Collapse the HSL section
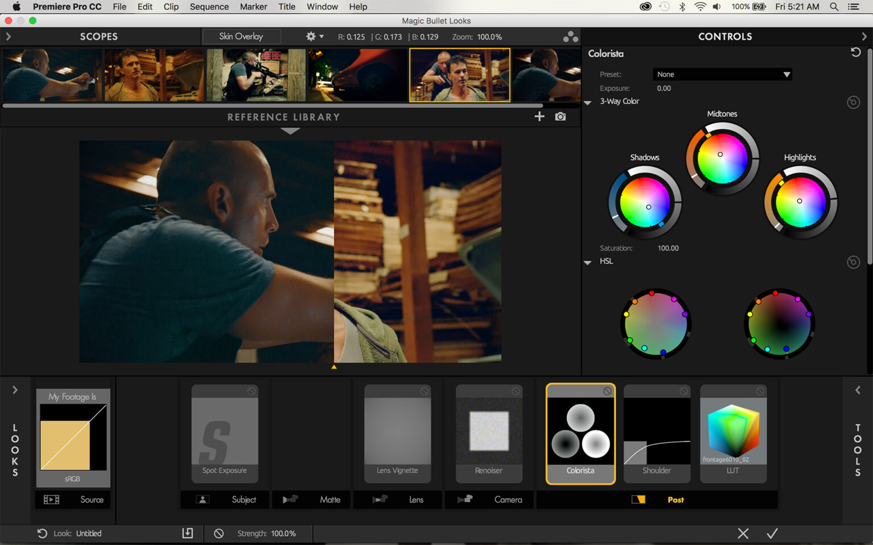Viewport: 873px width, 545px height. coord(588,262)
